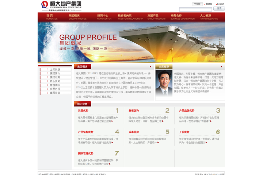Image resolution: width=263 pixels, height=175 pixels.
Task: Expand 集团战略 in the left sidebar
Action: click(55, 77)
